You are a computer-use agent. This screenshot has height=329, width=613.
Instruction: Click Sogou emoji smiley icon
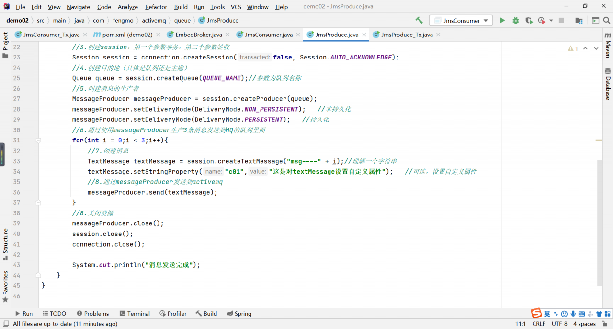[x=564, y=314]
